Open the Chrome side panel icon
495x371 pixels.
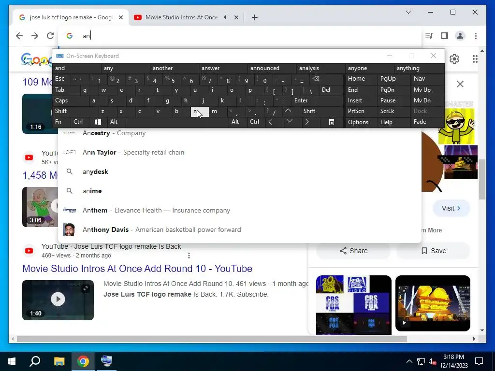[x=445, y=36]
